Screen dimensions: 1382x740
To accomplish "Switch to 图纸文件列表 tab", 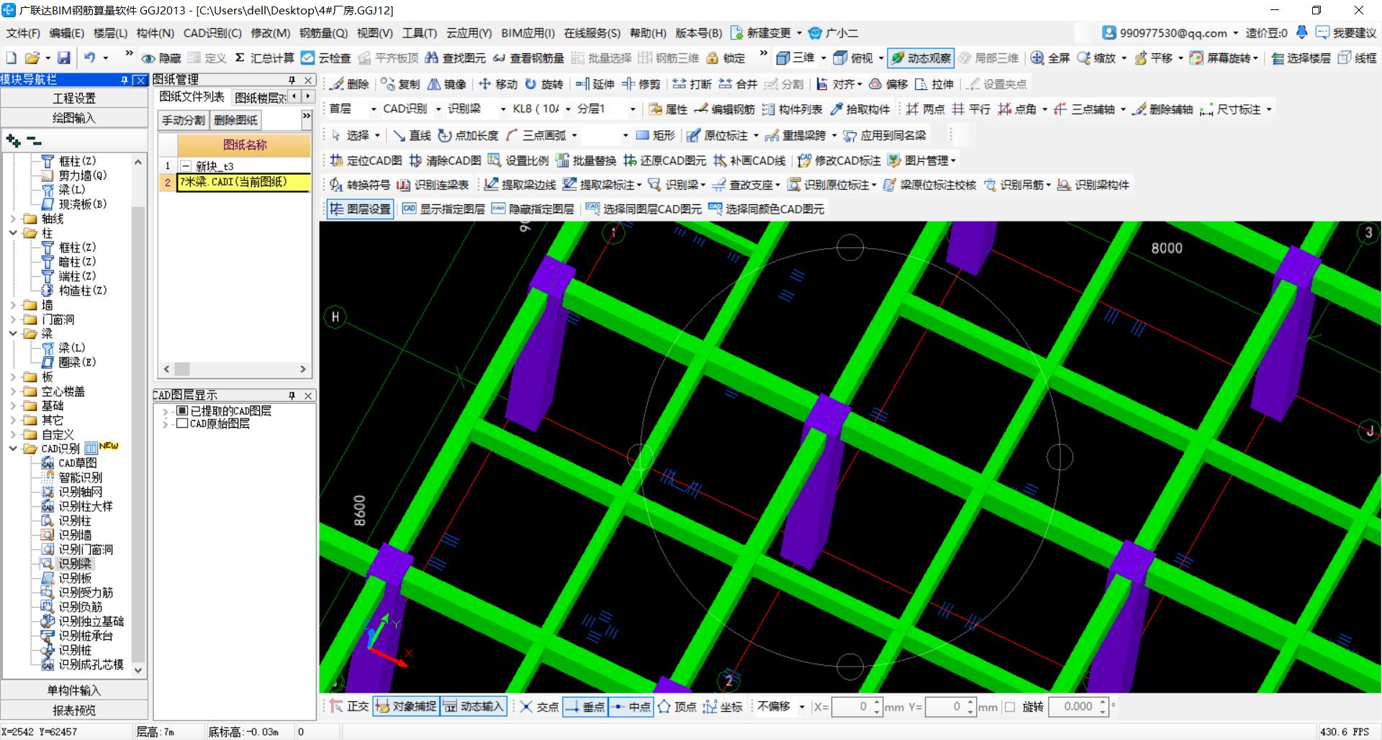I will pyautogui.click(x=191, y=96).
